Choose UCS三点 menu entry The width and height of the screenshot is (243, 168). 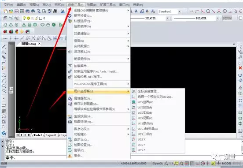coord(145,134)
